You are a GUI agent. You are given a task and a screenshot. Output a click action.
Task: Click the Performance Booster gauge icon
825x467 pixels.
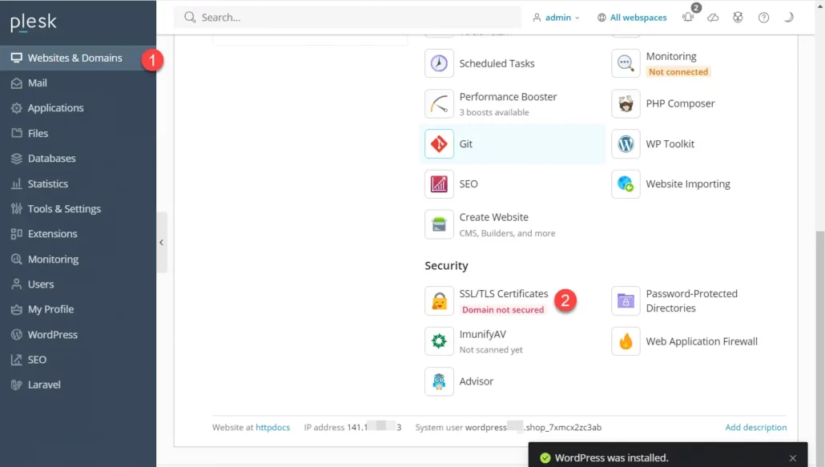[439, 103]
